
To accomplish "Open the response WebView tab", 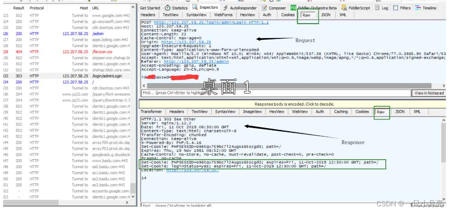I will (x=300, y=112).
